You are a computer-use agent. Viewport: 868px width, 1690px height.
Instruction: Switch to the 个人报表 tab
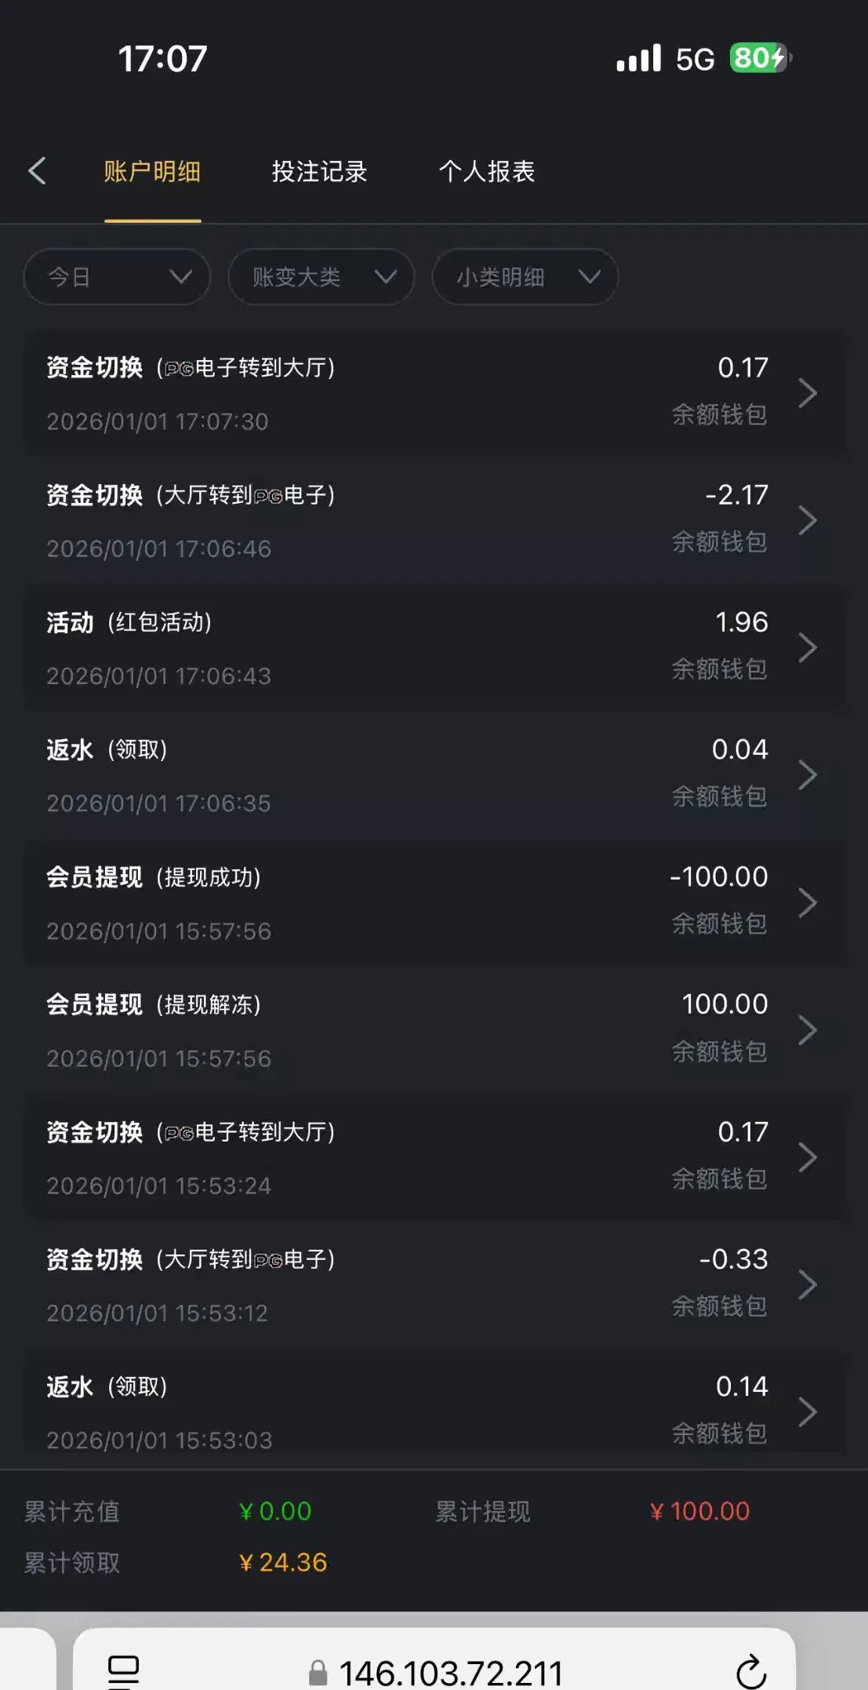[x=486, y=171]
